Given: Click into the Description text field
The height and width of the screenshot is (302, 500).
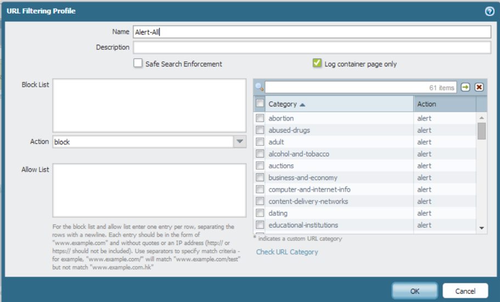Looking at the screenshot, I should (311, 48).
